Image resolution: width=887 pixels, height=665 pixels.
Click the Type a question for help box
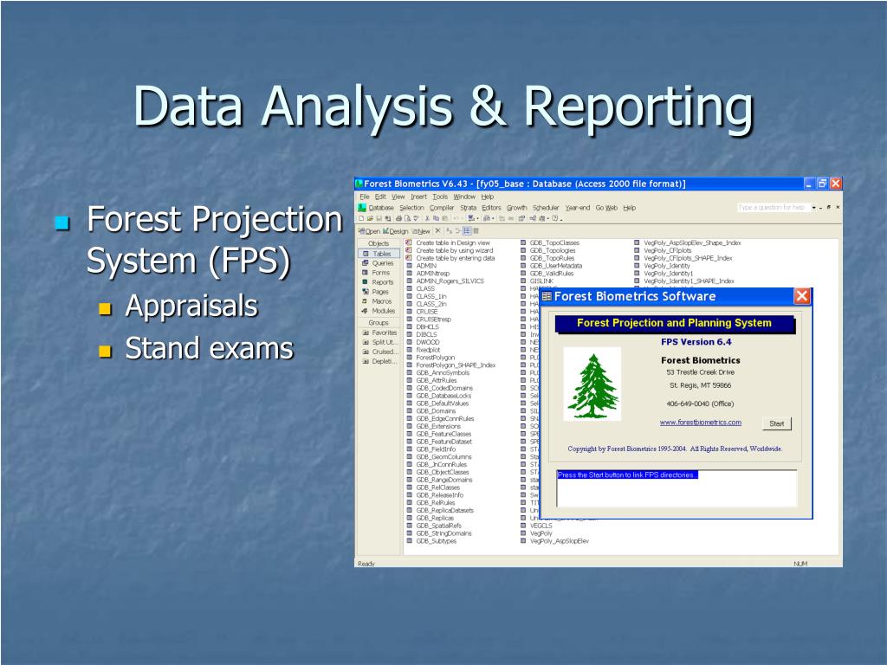pyautogui.click(x=774, y=208)
